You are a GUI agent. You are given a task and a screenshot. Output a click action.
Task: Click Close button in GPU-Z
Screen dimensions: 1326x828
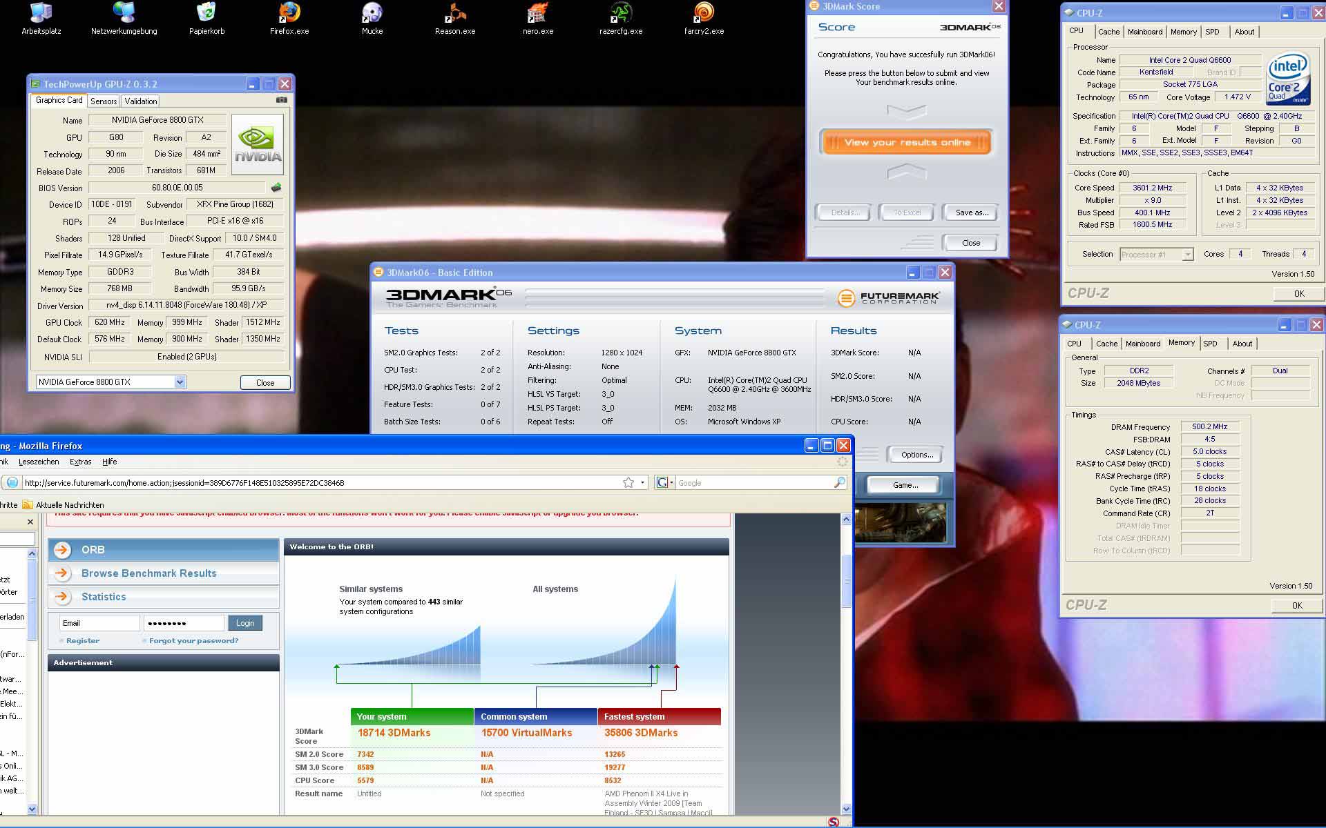coord(265,382)
